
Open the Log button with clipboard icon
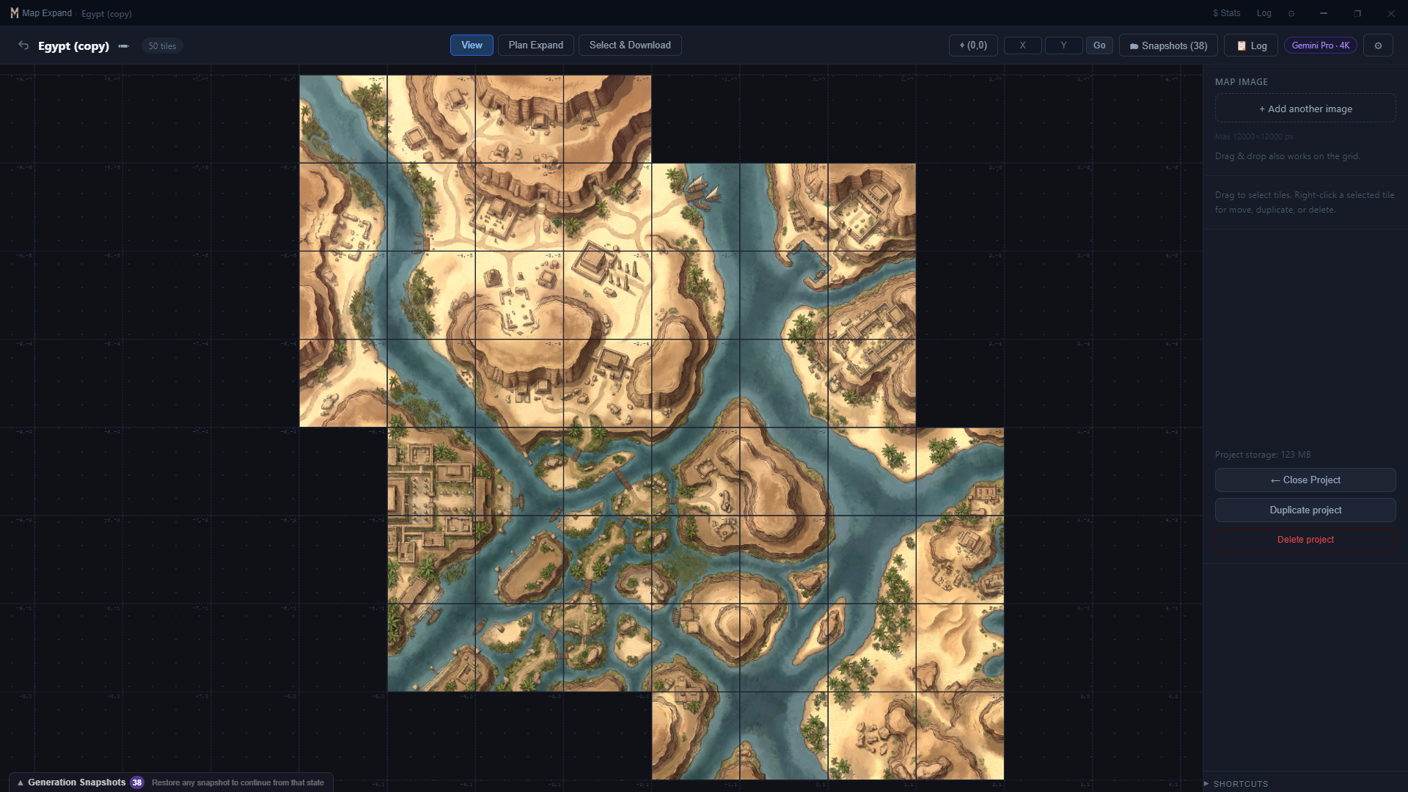point(1251,45)
